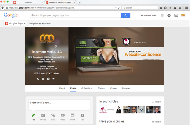Image resolution: width=190 pixels, height=125 pixels.
Task: Open the Photos profile tab
Action: pyautogui.click(x=101, y=88)
